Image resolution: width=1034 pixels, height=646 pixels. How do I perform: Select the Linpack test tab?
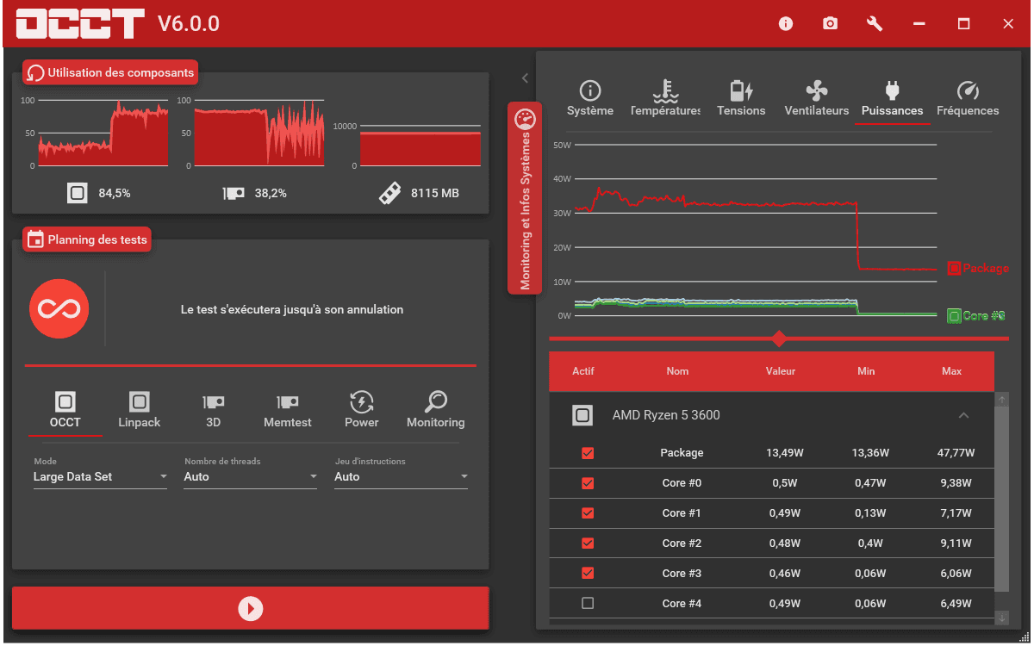(x=140, y=410)
